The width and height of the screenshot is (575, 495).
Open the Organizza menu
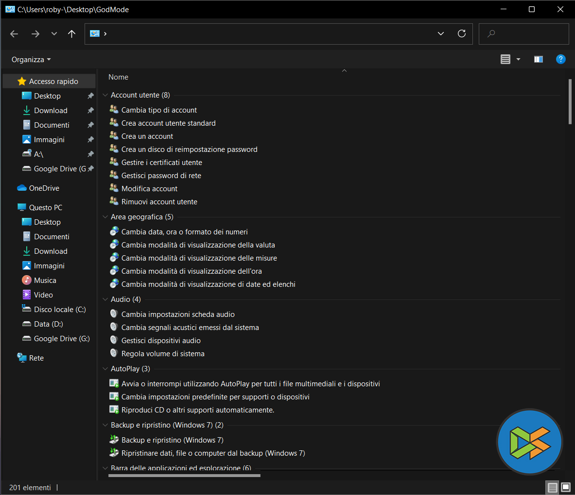pos(31,59)
